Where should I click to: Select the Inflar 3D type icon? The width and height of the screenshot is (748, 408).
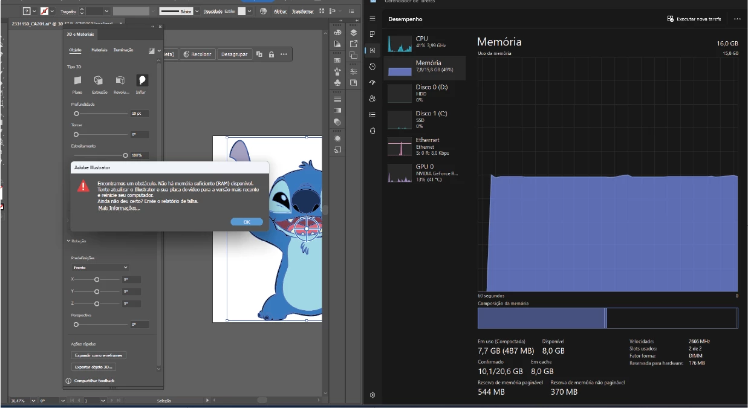point(141,80)
